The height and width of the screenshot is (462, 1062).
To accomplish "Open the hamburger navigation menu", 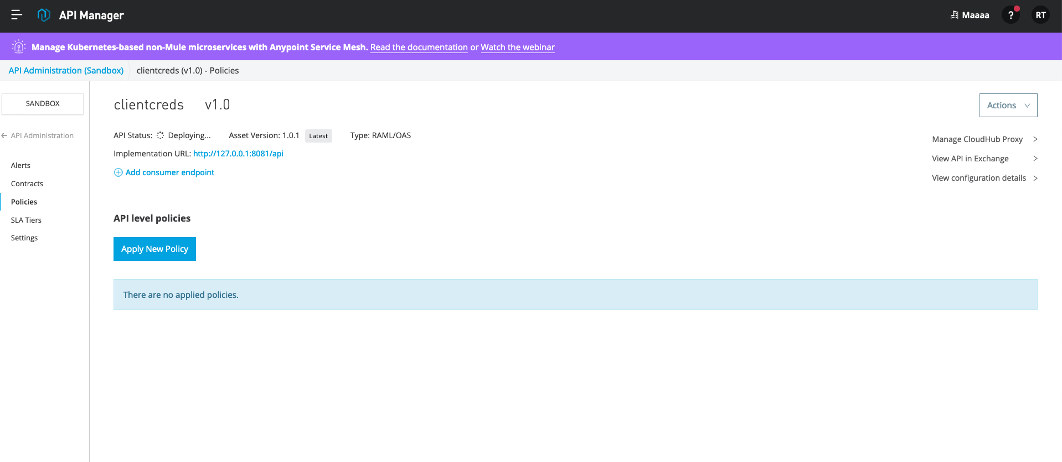I will point(17,15).
